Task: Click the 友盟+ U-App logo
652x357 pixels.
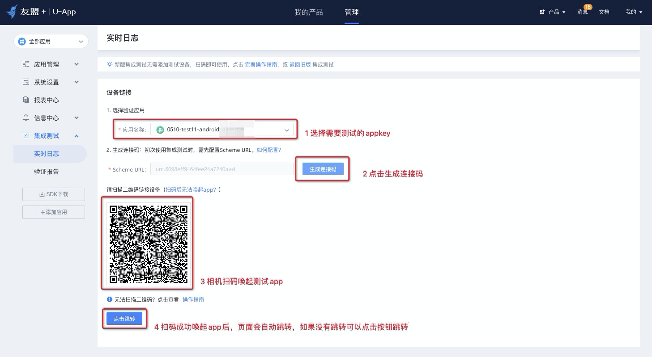Action: 41,12
